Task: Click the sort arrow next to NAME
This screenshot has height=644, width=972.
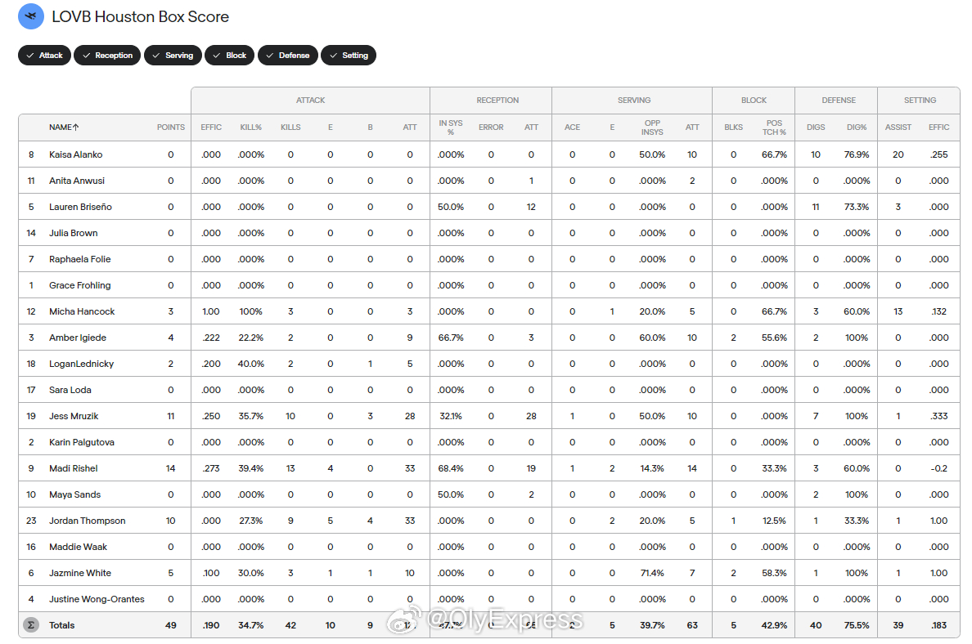Action: click(75, 127)
